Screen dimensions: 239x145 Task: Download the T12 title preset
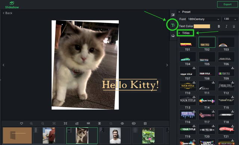coord(232,82)
